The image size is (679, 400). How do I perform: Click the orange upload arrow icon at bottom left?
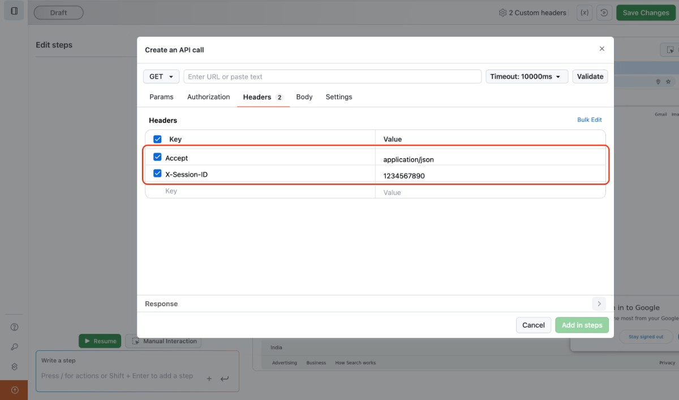pos(14,390)
